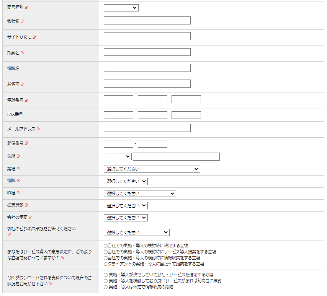Image resolution: width=327 pixels, height=296 pixels.
Task: Click the お名前 input field
Action: pos(147,84)
